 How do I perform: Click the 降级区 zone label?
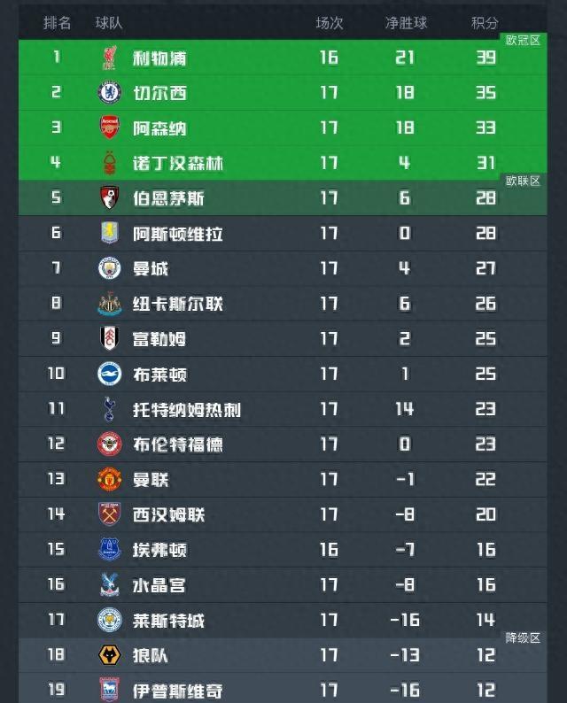pyautogui.click(x=523, y=637)
